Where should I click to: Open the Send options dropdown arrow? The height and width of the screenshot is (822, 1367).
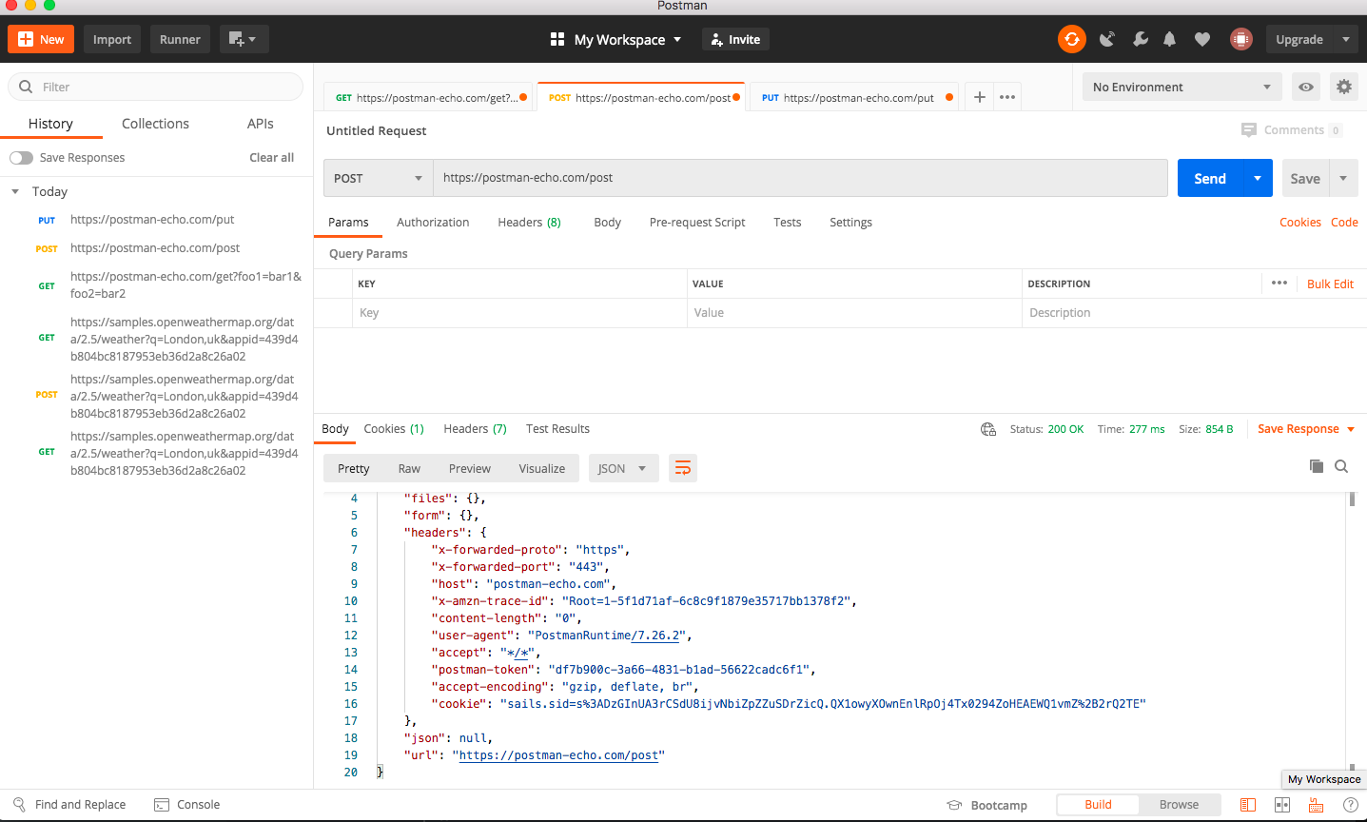click(x=1258, y=178)
